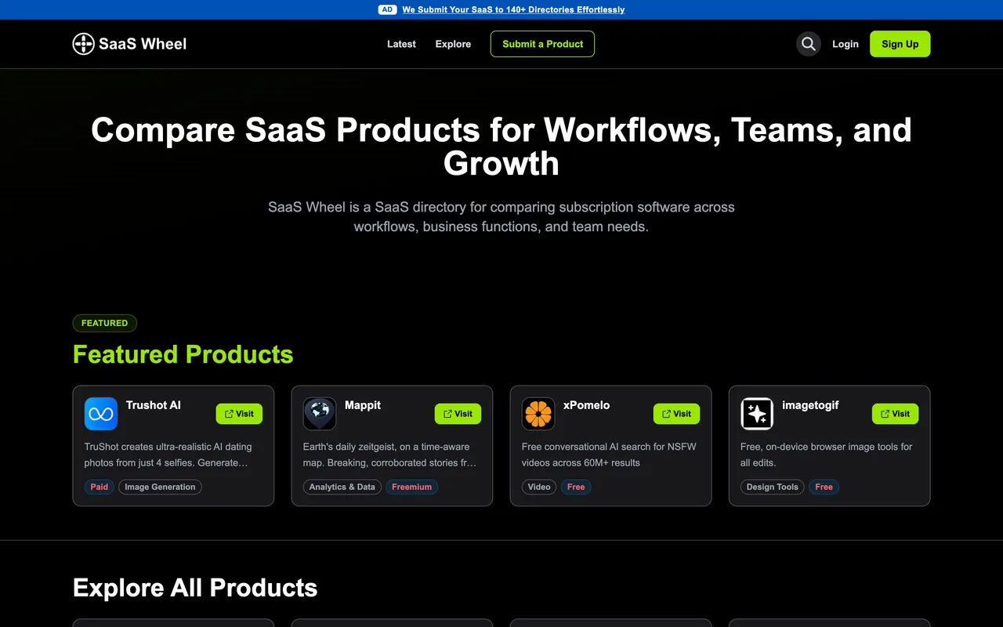Open the imagetogif title
The width and height of the screenshot is (1003, 627).
coord(810,405)
